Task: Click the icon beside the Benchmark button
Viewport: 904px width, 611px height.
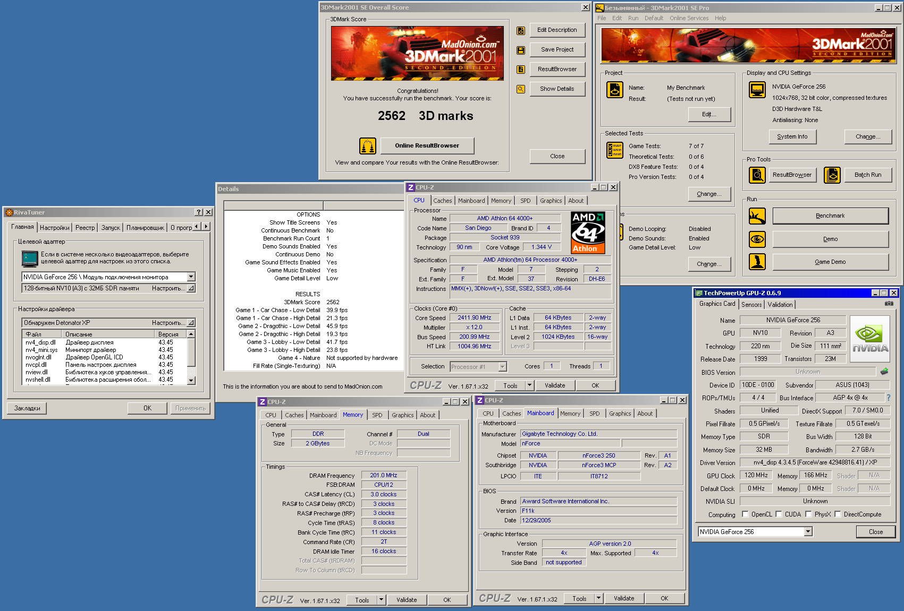Action: 757,216
